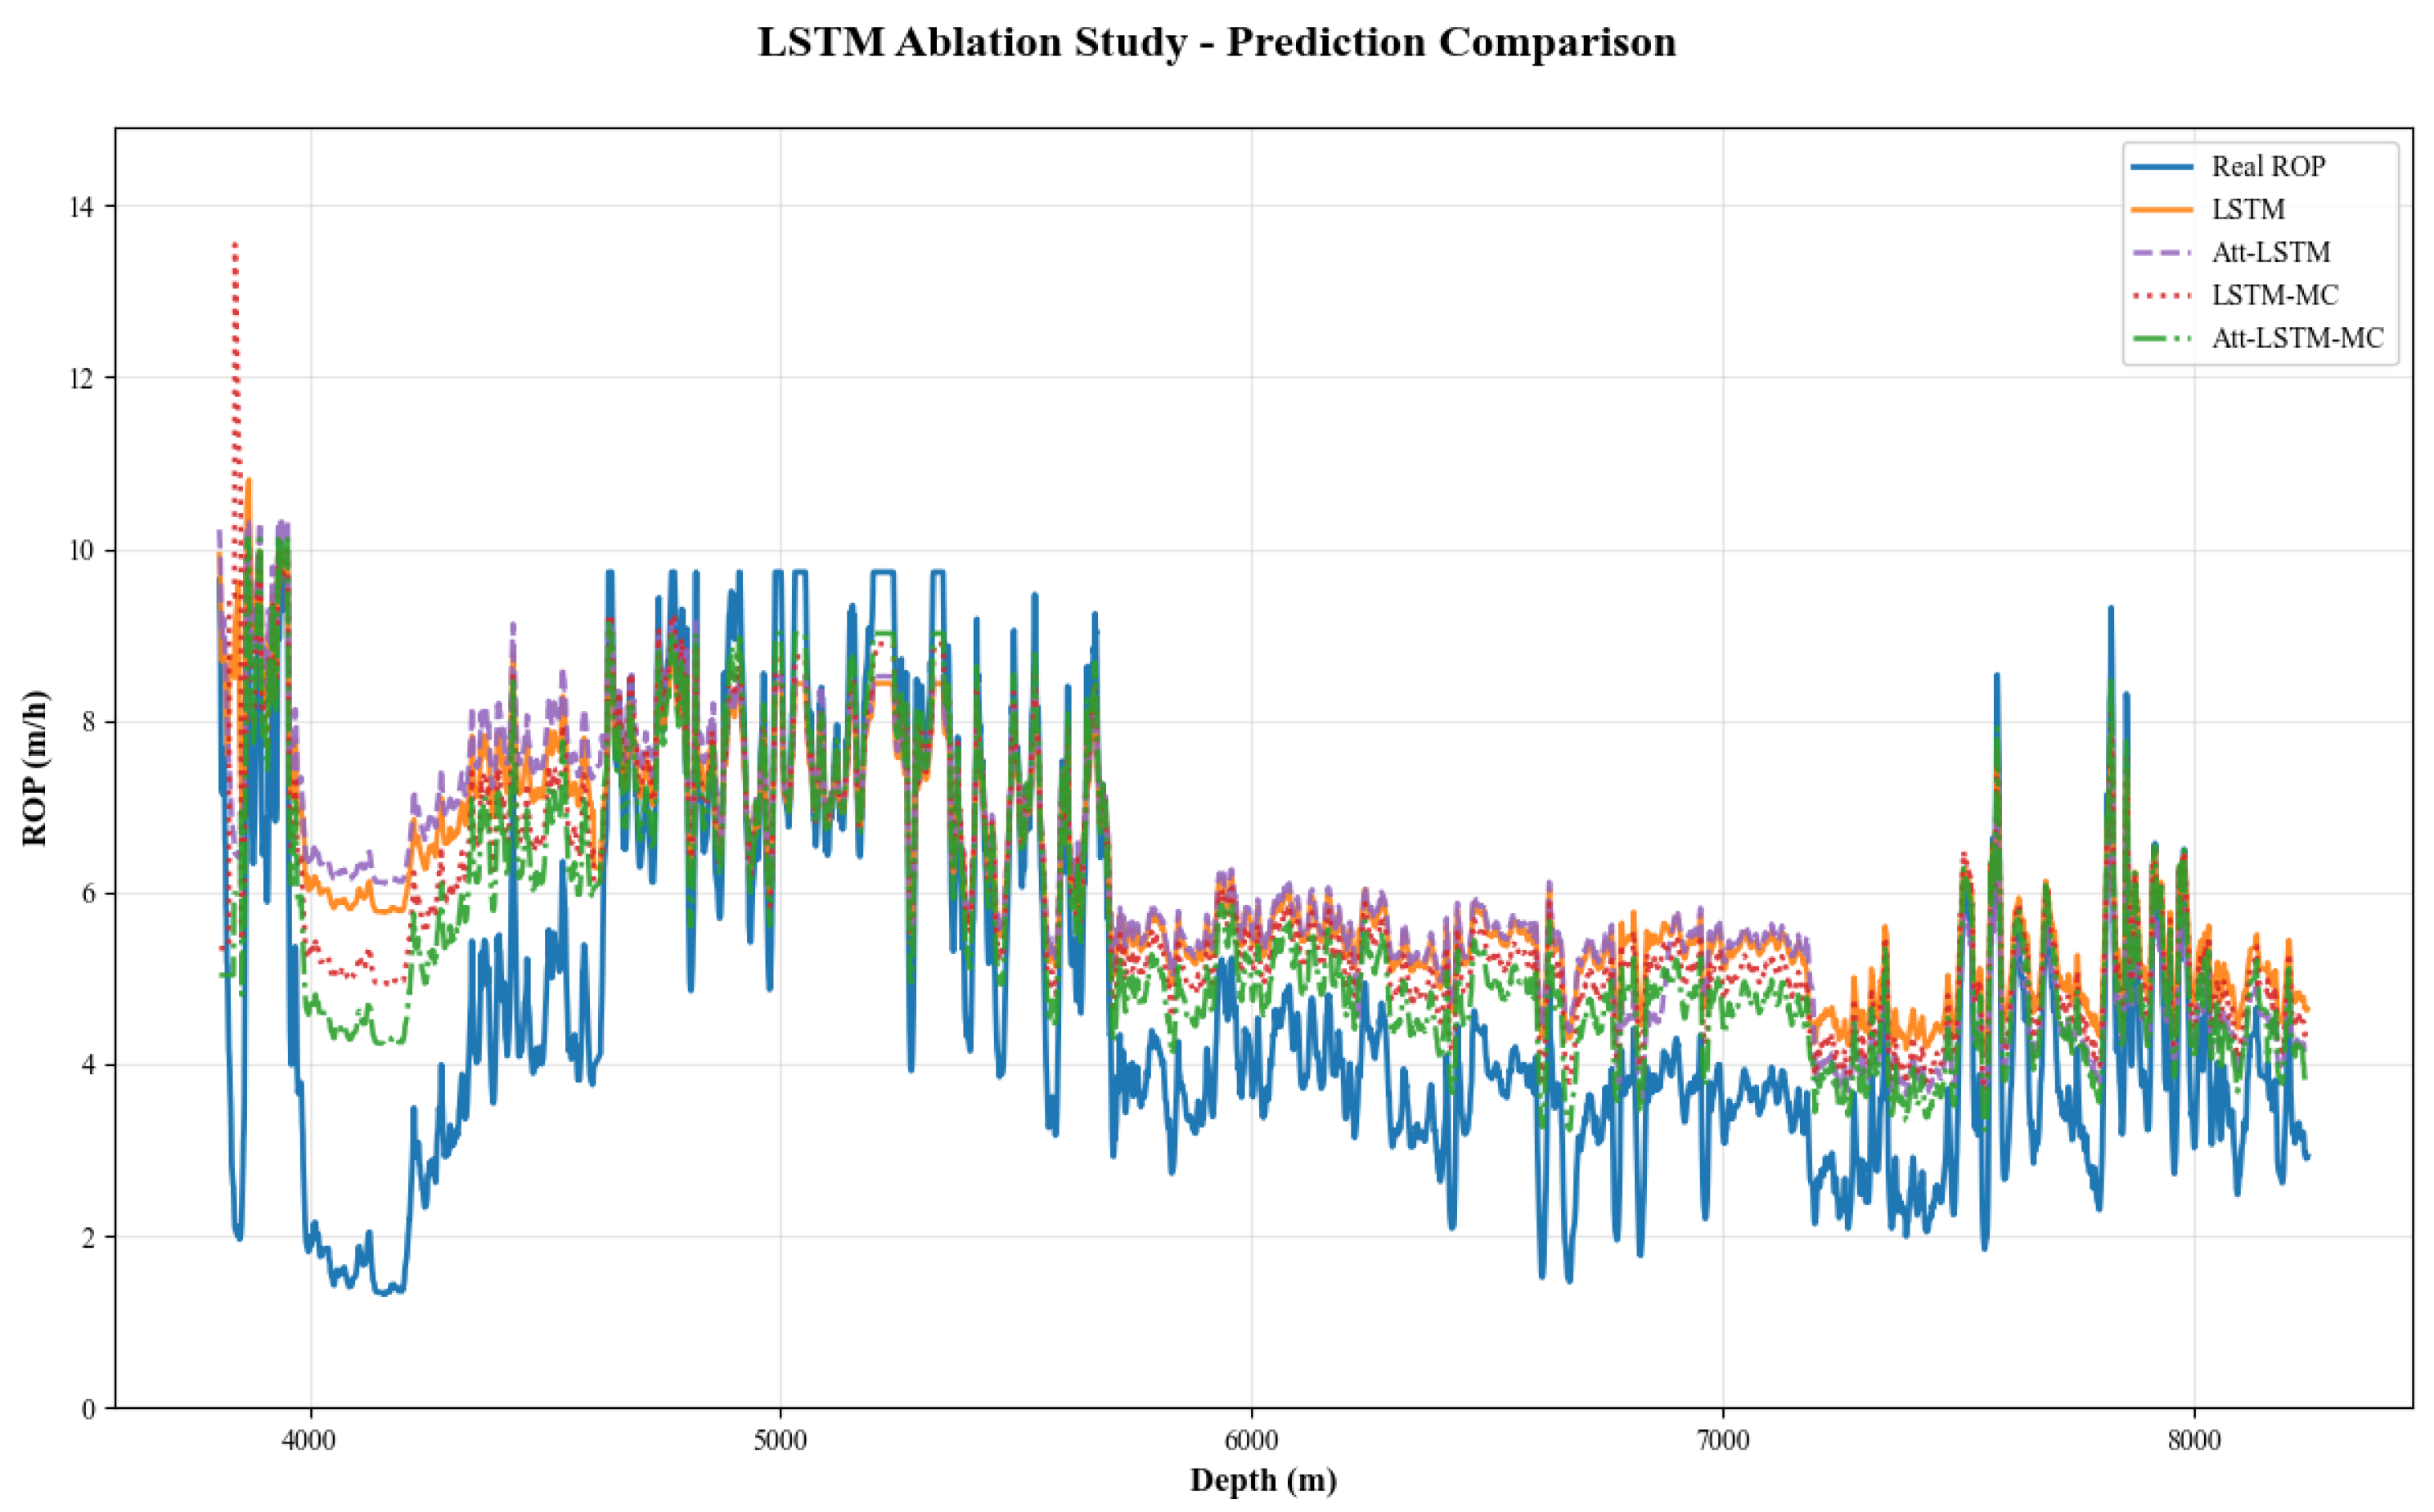Viewport: 2434px width, 1512px height.
Task: Click the LSTM legend label
Action: pos(2248,209)
